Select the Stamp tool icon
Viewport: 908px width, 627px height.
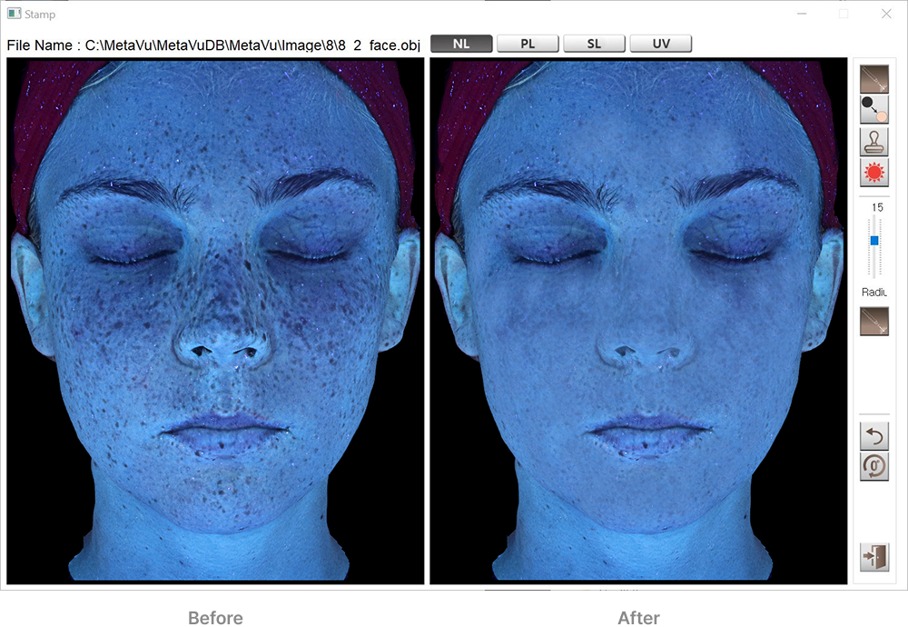pos(873,140)
